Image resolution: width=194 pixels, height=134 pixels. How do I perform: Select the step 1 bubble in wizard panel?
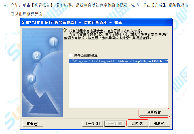[54, 42]
